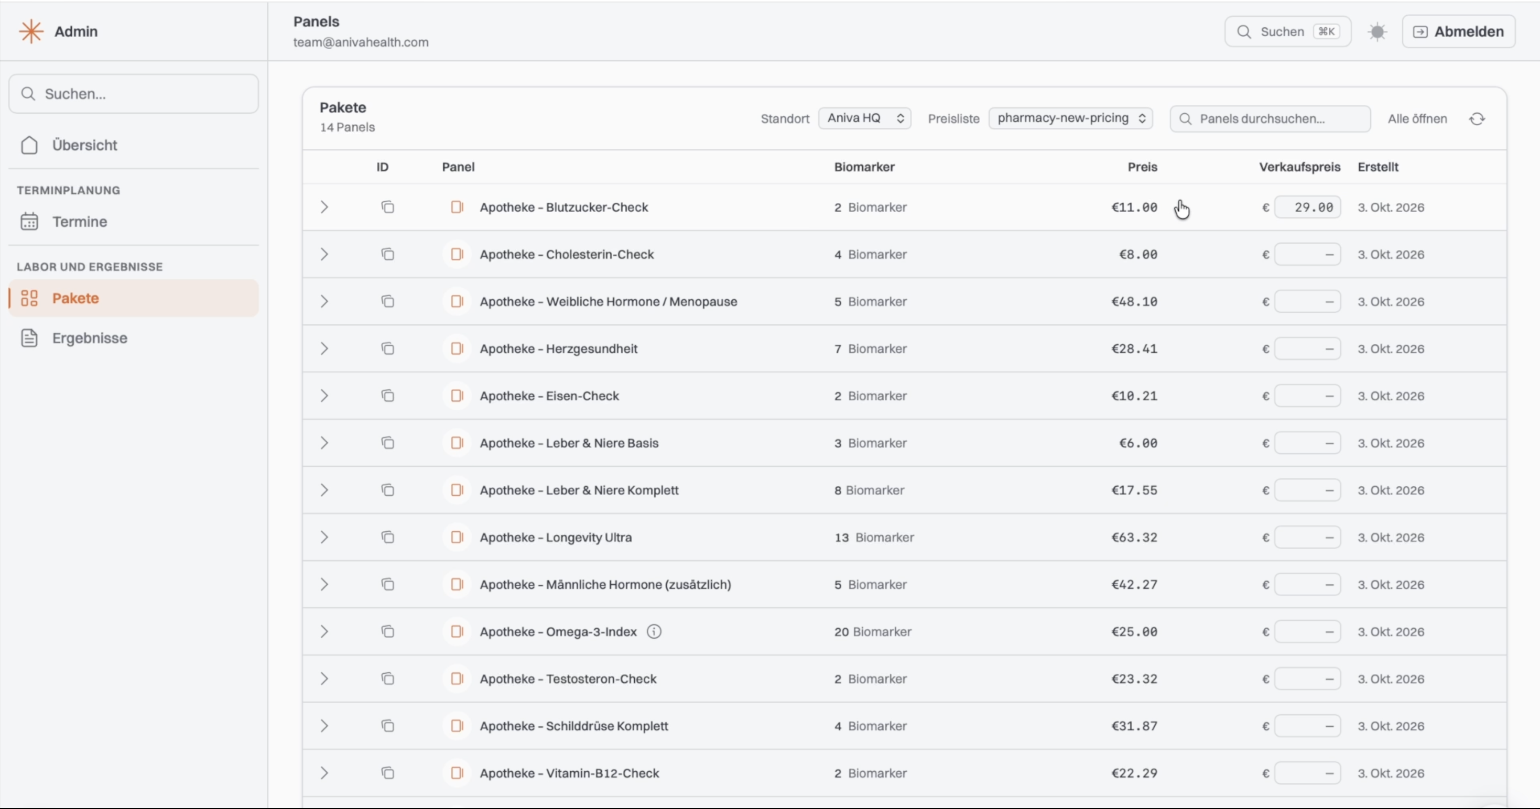
Task: Click orange panel icon beside Eisen-Check
Action: (x=457, y=396)
